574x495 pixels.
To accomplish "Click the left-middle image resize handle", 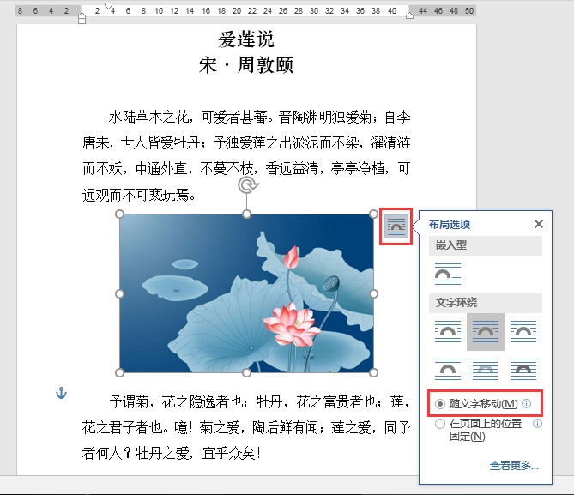I will tap(120, 293).
